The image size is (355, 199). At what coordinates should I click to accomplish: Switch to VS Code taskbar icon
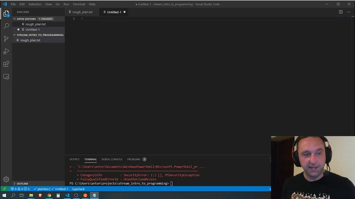pos(67,195)
